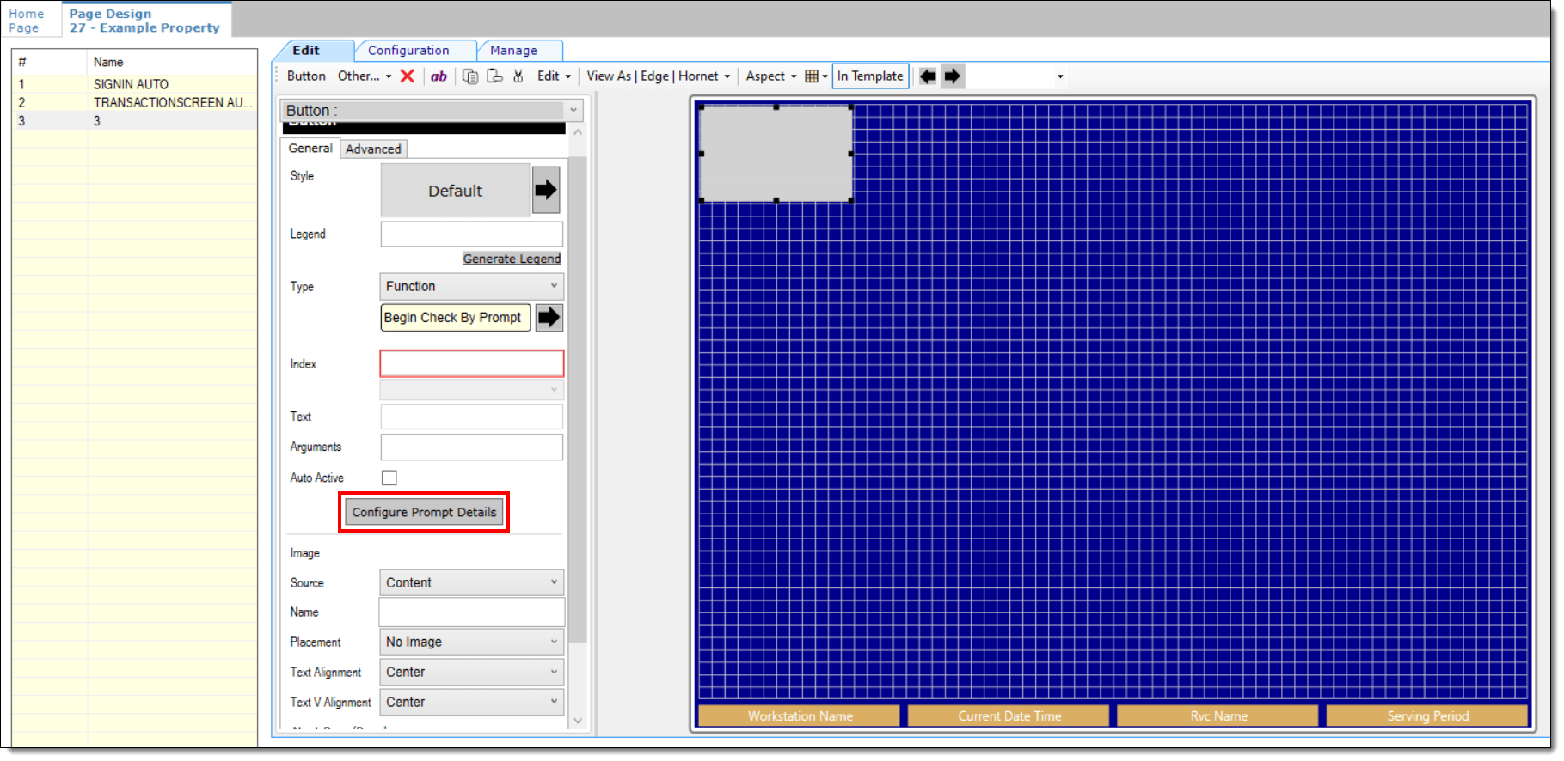1564x761 pixels.
Task: Click the scissors cut icon
Action: pos(518,76)
